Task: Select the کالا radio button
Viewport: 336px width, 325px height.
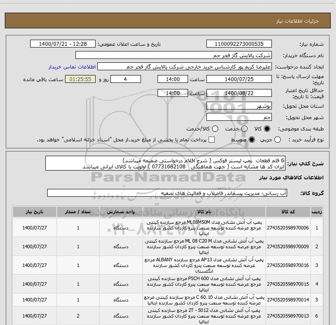Action: pos(267,129)
